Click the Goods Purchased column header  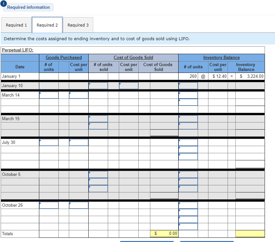pos(64,57)
